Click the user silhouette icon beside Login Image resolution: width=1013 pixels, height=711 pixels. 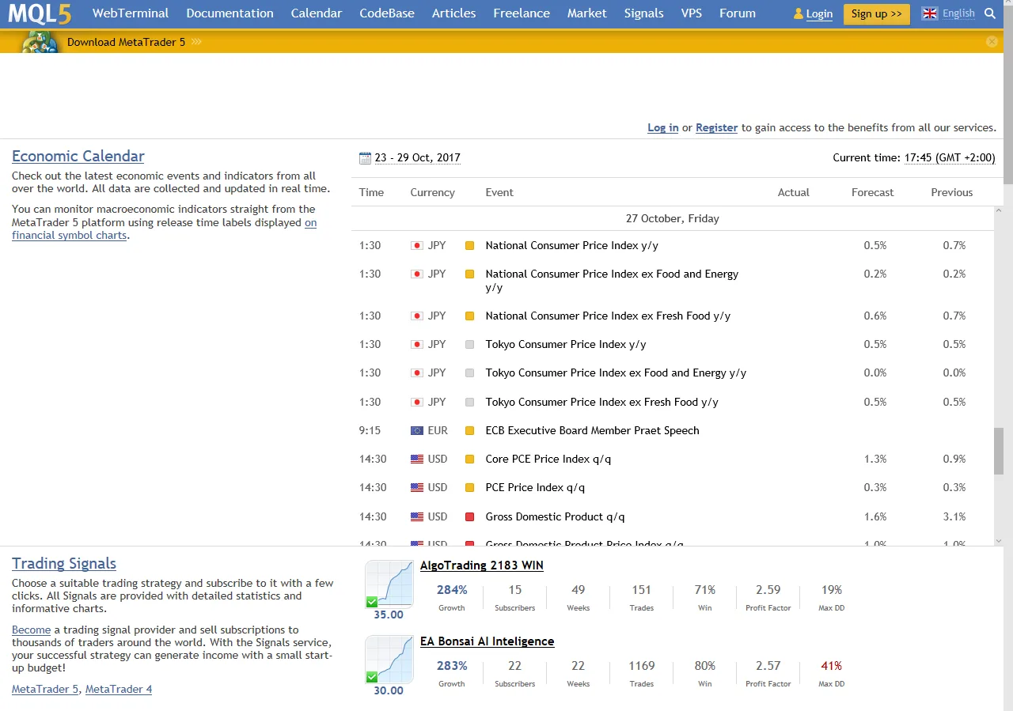(799, 13)
